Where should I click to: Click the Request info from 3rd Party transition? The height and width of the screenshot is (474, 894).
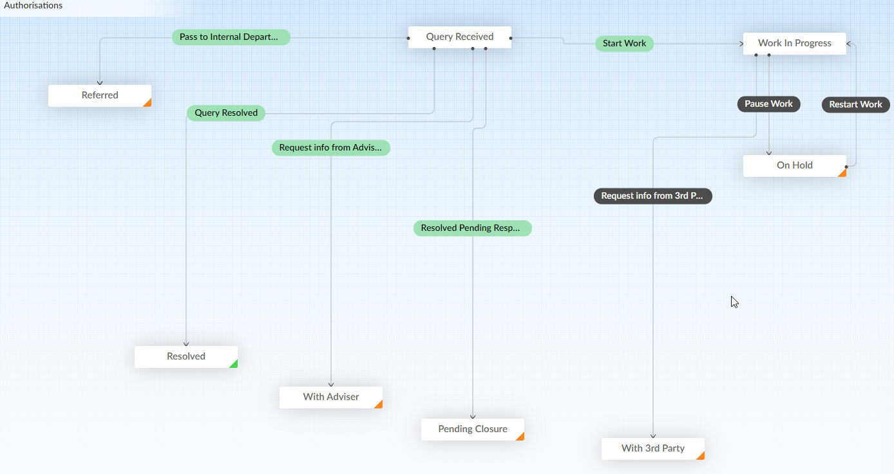(x=653, y=196)
